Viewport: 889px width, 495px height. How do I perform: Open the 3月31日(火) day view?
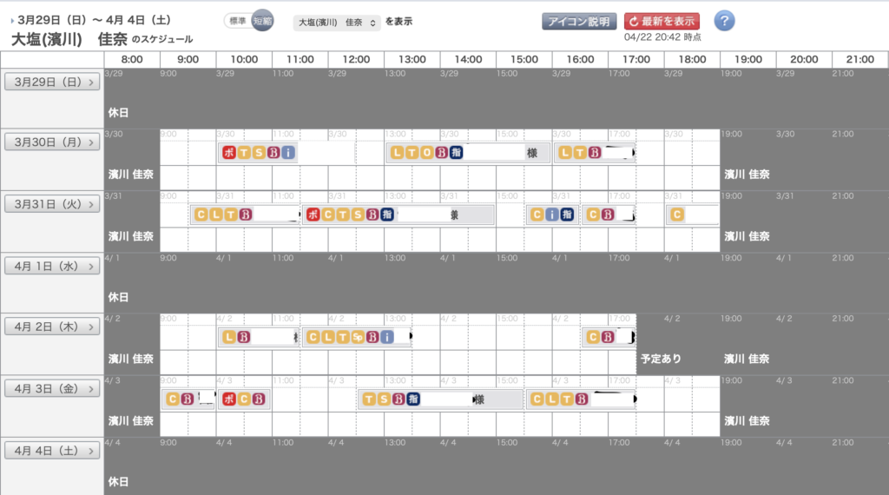tap(51, 205)
